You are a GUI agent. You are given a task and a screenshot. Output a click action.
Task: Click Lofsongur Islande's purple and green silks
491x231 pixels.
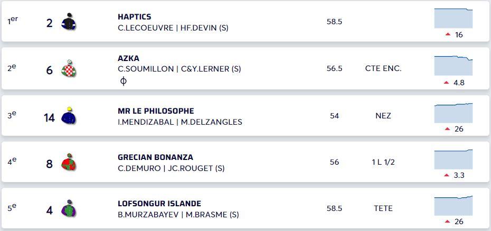(x=69, y=209)
